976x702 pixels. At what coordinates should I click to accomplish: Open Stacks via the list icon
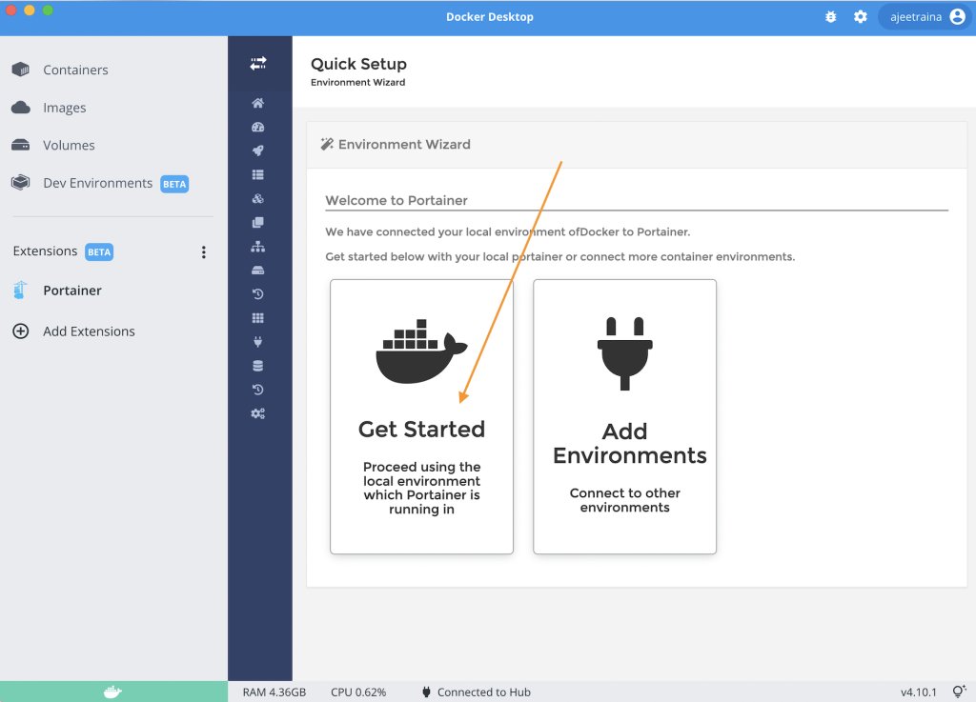(257, 174)
